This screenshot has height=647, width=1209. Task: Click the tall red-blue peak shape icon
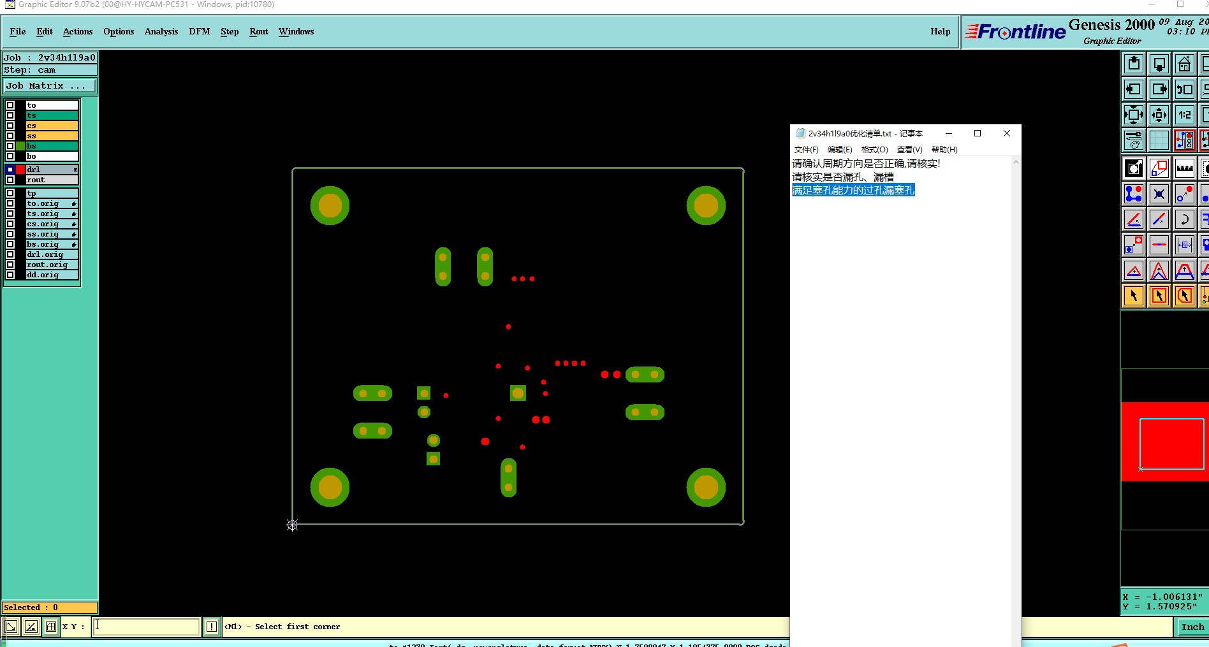click(x=1159, y=270)
